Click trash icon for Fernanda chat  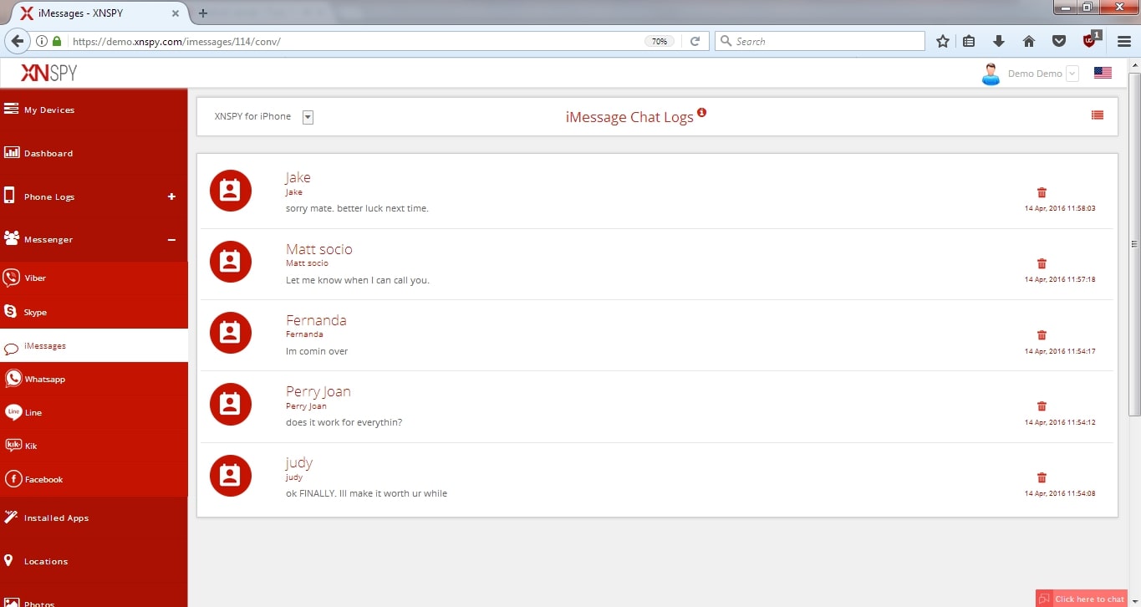point(1042,335)
